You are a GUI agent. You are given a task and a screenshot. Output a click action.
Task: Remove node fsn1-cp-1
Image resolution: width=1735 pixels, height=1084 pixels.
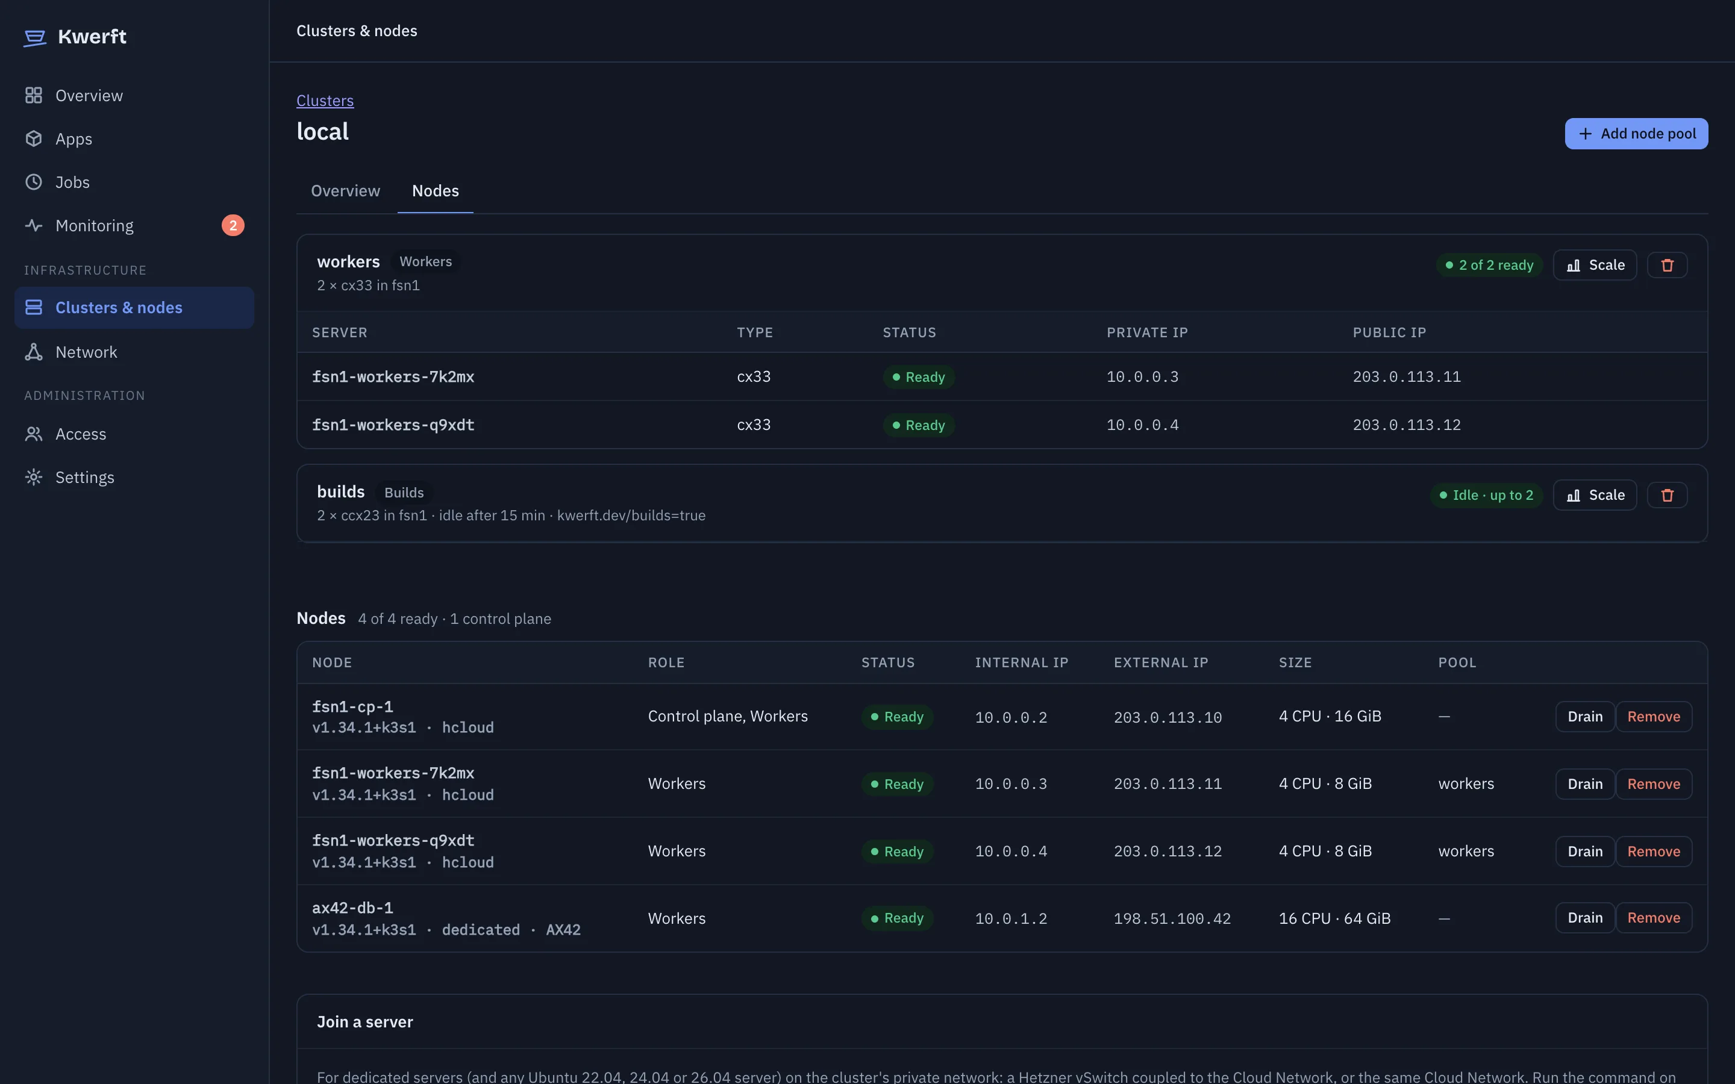pyautogui.click(x=1653, y=717)
